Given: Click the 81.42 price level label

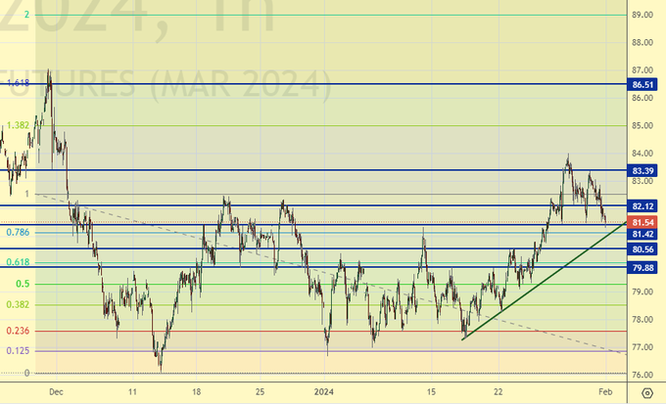Looking at the screenshot, I should coord(642,235).
